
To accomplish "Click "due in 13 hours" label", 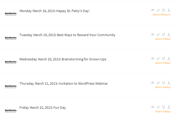I will pos(161,15).
